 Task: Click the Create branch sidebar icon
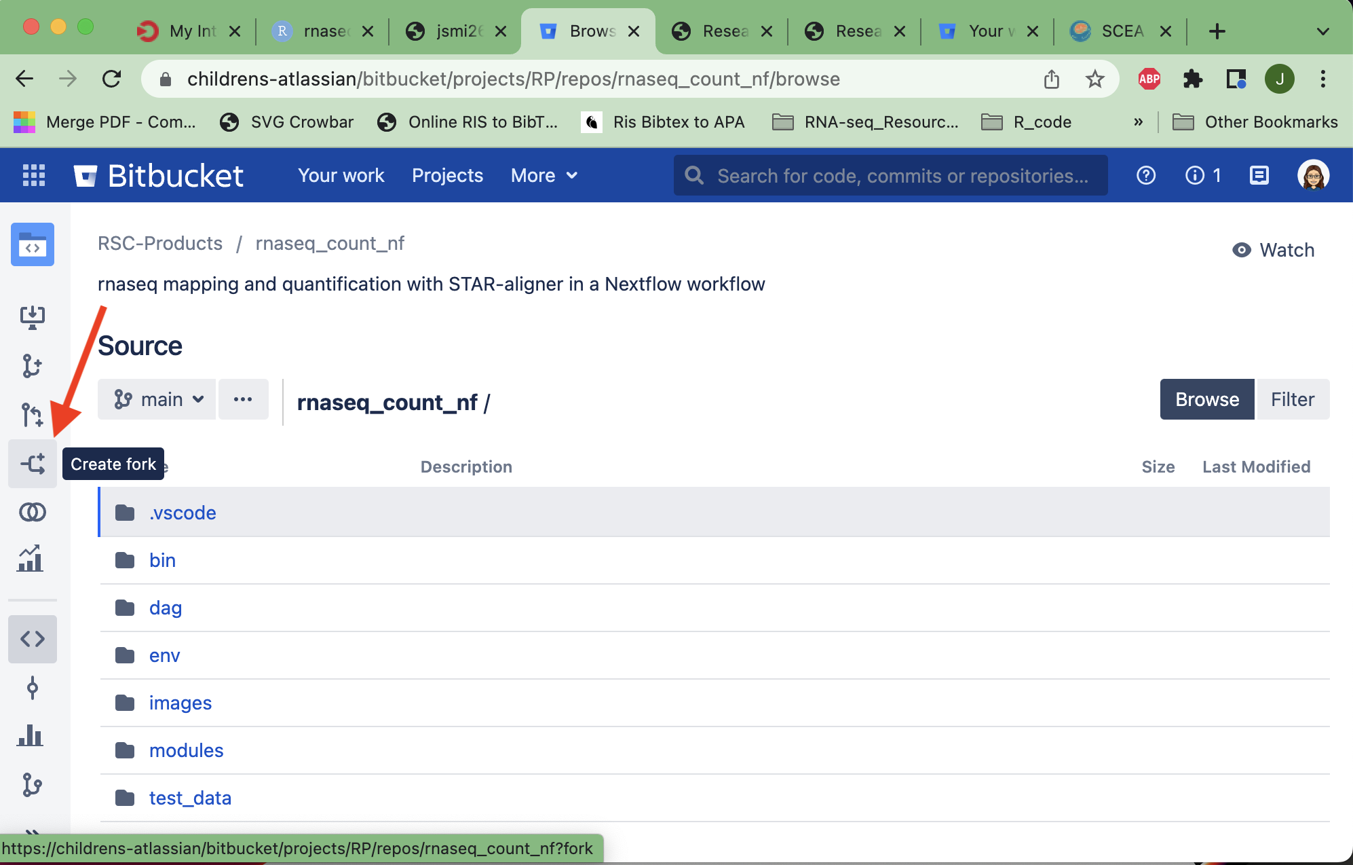(33, 365)
